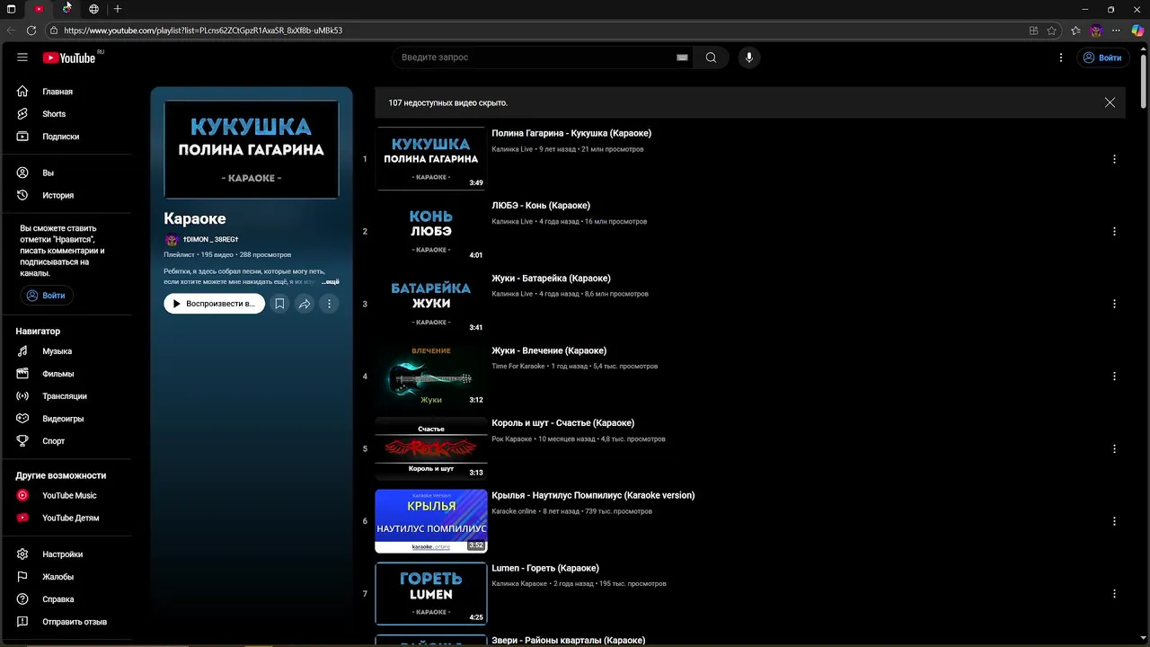Open video ЛЮБЭ - Конь (Караоке)
Image resolution: width=1150 pixels, height=647 pixels.
541,206
